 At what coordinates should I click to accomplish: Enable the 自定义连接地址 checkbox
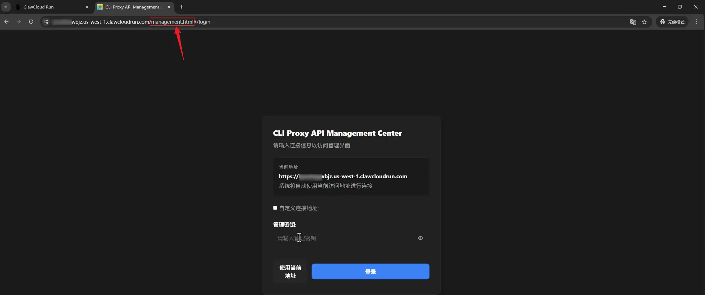coord(275,208)
